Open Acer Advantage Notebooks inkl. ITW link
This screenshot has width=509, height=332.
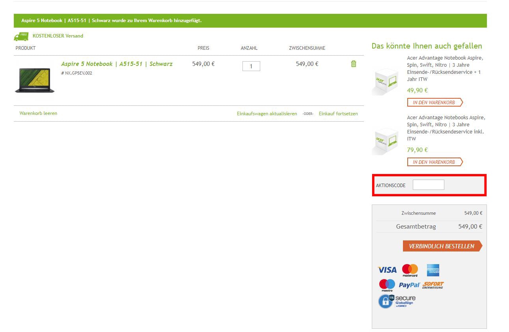[x=446, y=128]
